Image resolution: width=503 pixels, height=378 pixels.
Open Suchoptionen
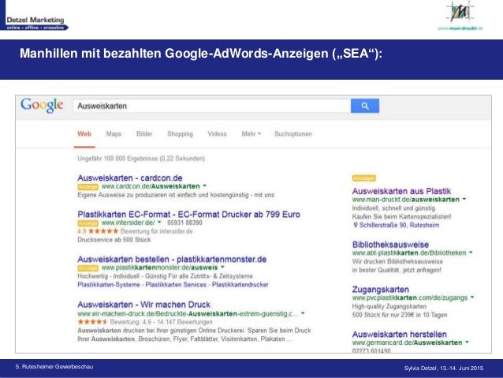pos(292,134)
